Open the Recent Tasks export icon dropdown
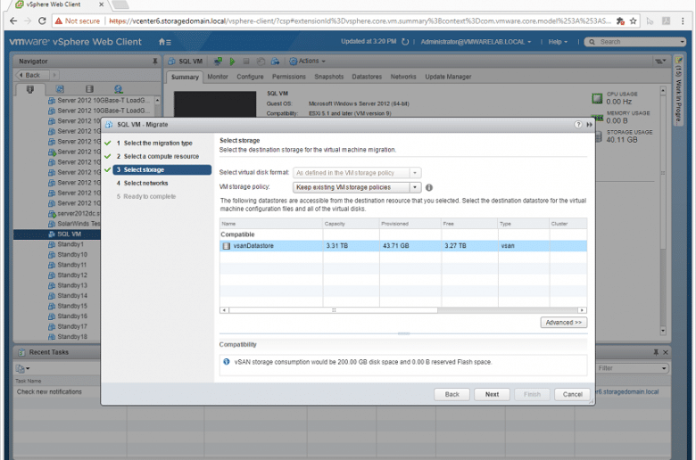The width and height of the screenshot is (696, 460). (x=22, y=368)
